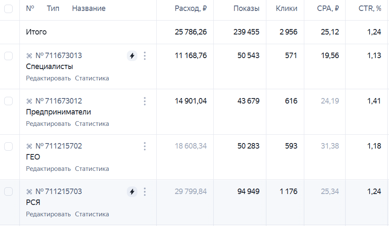
Task: Open three-dot menu for Предприниматели campaign
Action: (x=145, y=101)
